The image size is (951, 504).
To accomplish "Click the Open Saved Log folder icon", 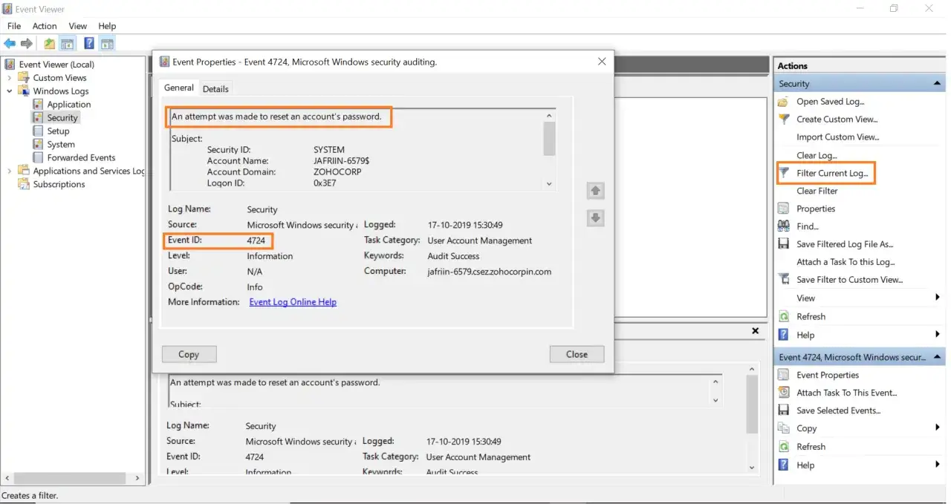I will (x=784, y=102).
